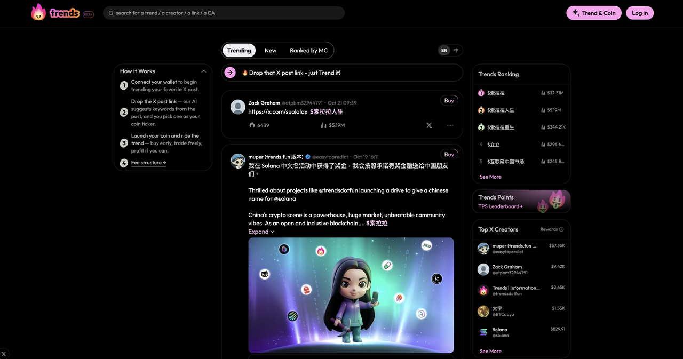683x359 pixels.
Task: Click the X icon in the bottom-left corner
Action: [4, 354]
